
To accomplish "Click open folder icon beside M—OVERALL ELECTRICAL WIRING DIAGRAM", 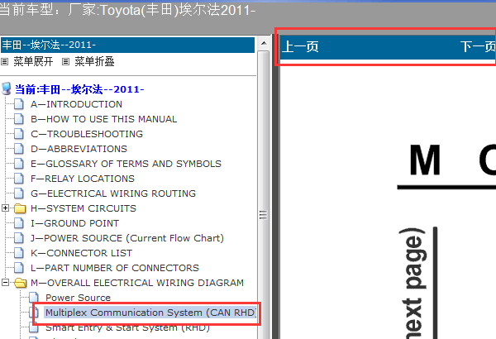I will [20, 283].
